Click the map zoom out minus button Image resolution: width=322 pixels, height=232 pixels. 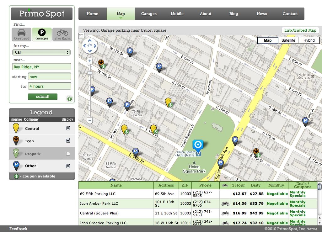pyautogui.click(x=90, y=120)
